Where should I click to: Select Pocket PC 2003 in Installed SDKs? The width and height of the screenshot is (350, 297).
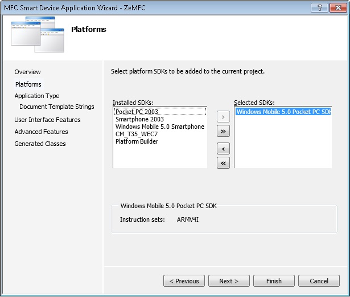coord(160,112)
